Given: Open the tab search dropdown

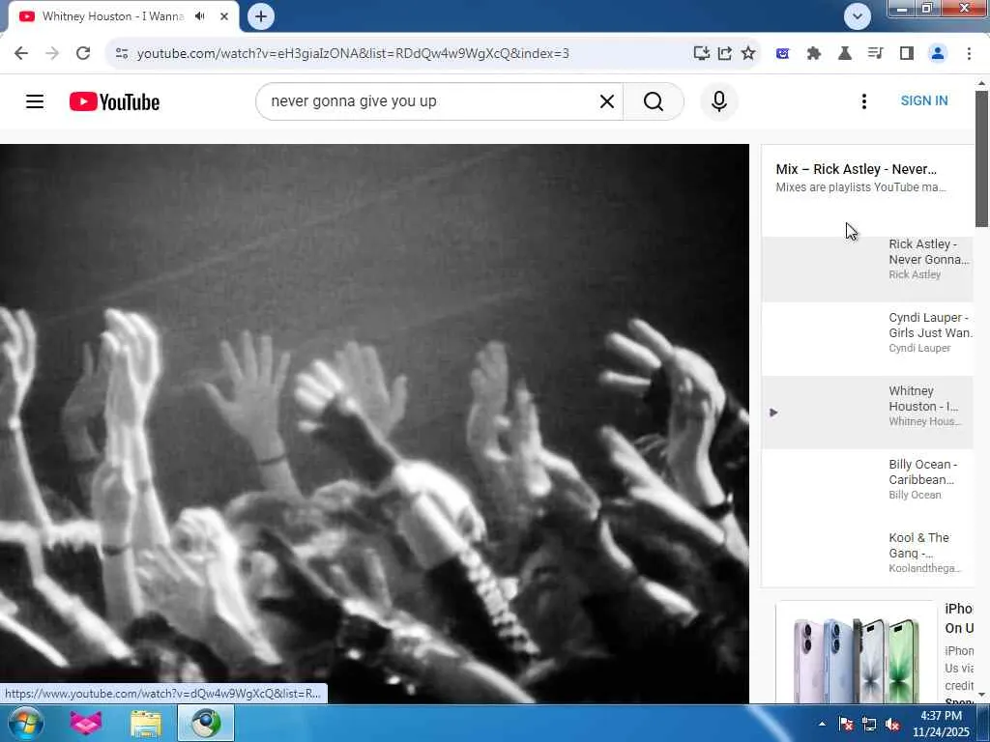Looking at the screenshot, I should pyautogui.click(x=857, y=16).
